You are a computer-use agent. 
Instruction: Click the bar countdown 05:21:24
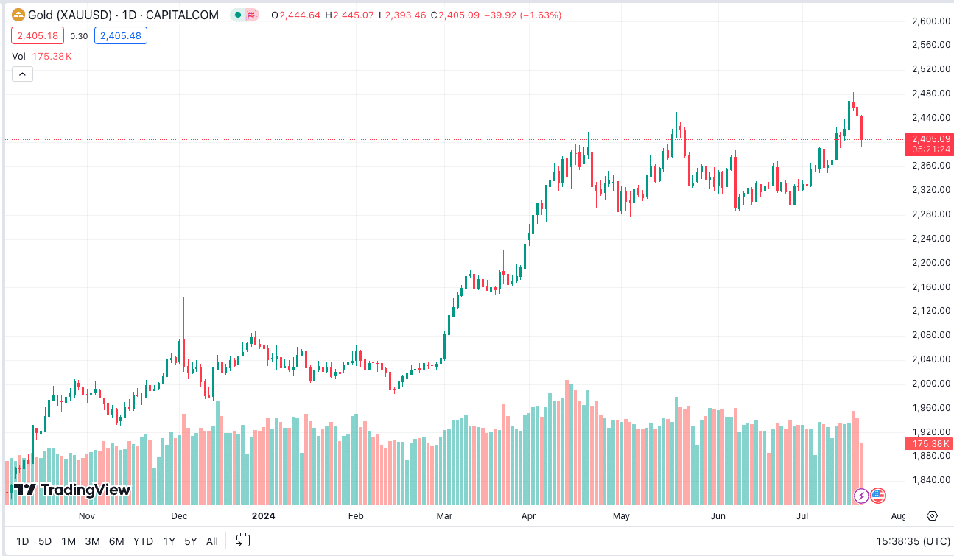click(931, 149)
